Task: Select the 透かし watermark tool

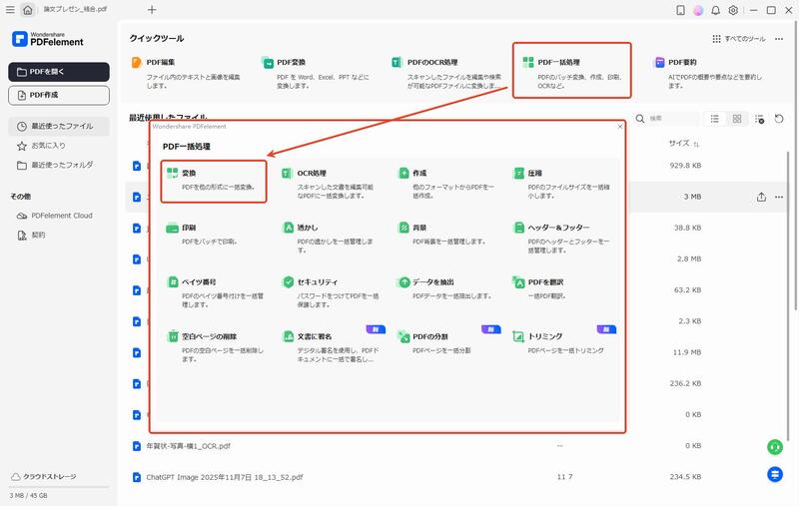Action: tap(329, 238)
